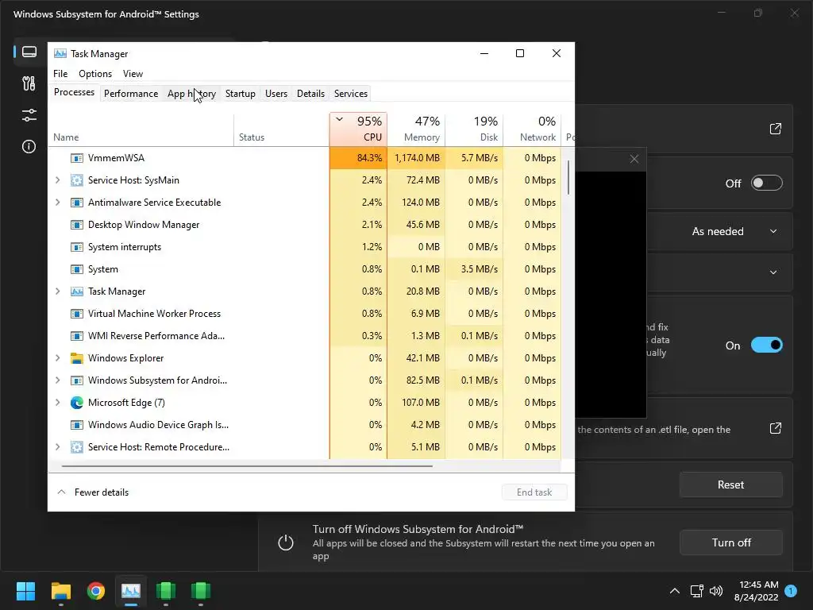Expand the collapsed setting below As needed
This screenshot has height=610, width=813.
773,272
